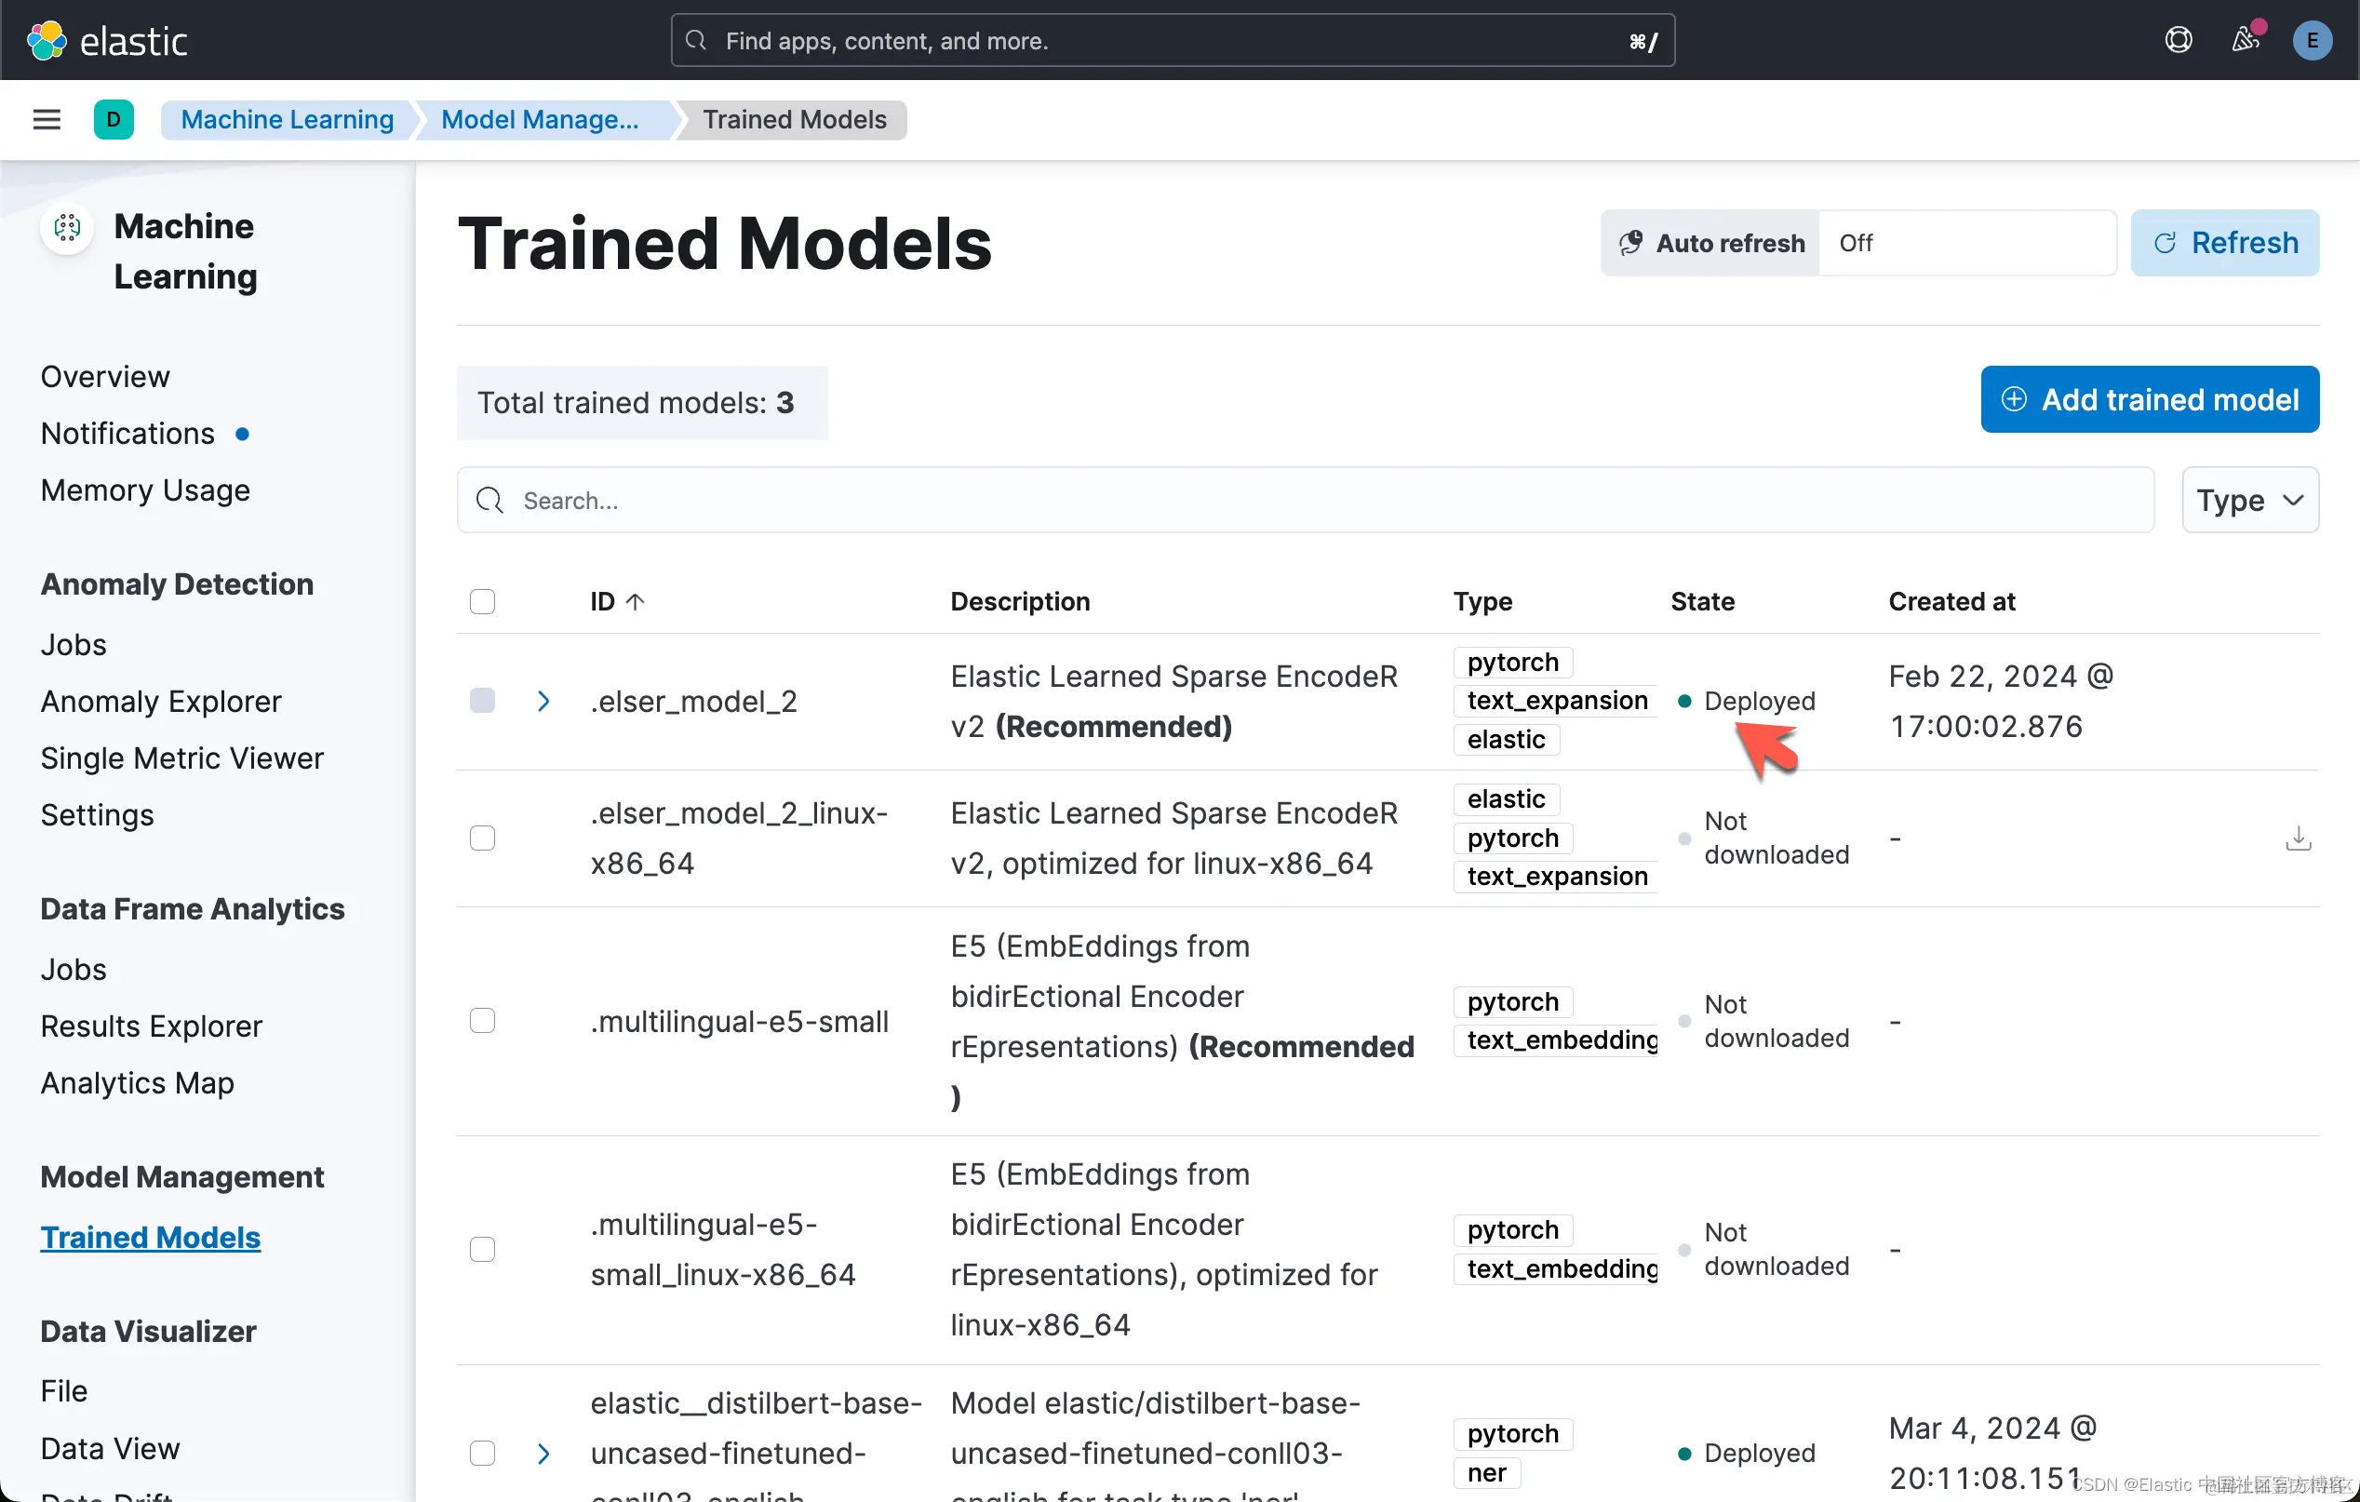This screenshot has width=2360, height=1502.
Task: Download the .elser_model_2_linux-x86_64 model
Action: tap(2299, 838)
